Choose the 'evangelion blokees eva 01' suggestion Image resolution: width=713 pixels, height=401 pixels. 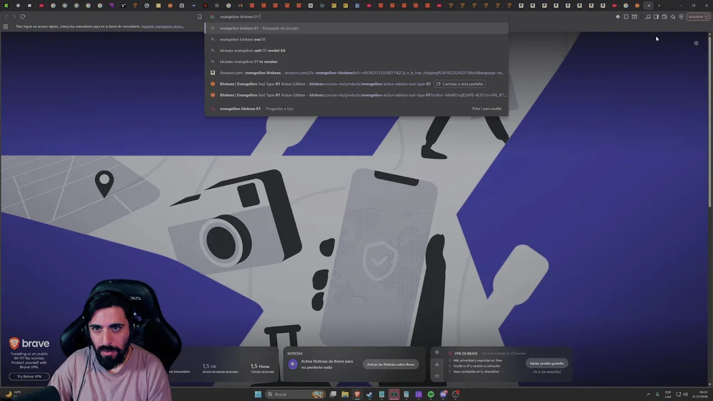(x=356, y=40)
